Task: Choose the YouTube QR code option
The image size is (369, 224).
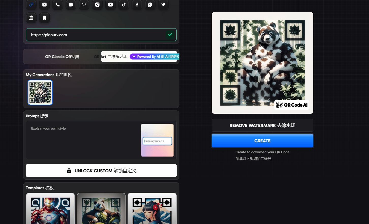Action: (110, 5)
